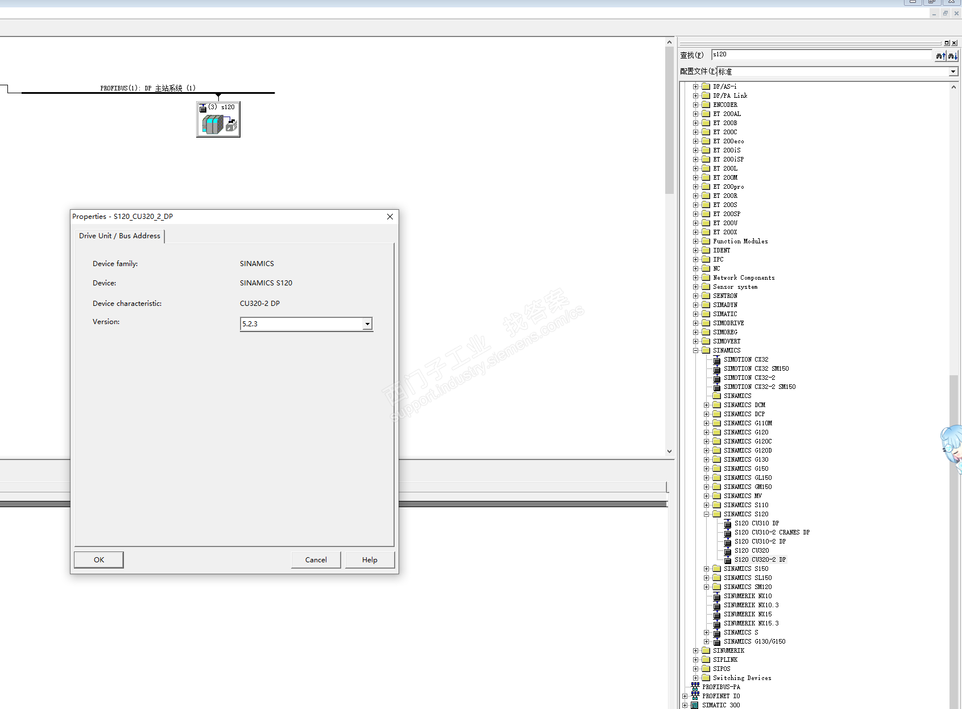Undock the hardware catalog panel
This screenshot has height=709, width=962.
point(947,43)
